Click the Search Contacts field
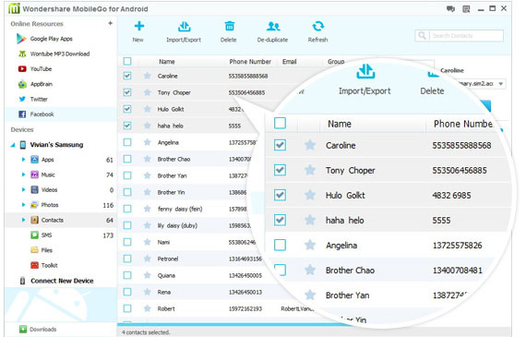The height and width of the screenshot is (337, 526). (x=466, y=36)
